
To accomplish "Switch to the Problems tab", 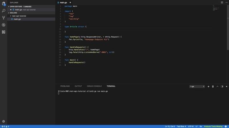I will [x=65, y=86].
